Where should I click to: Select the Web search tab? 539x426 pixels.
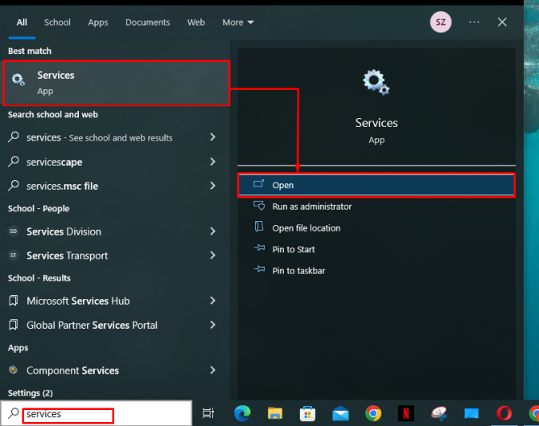click(196, 23)
